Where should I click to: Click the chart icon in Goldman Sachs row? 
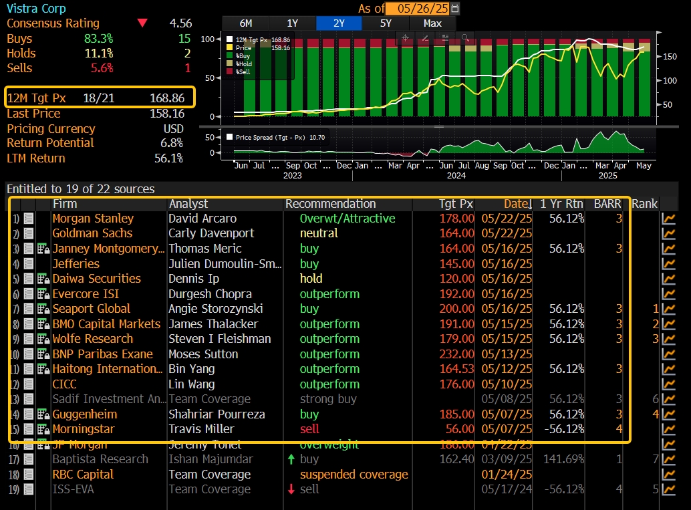(668, 233)
